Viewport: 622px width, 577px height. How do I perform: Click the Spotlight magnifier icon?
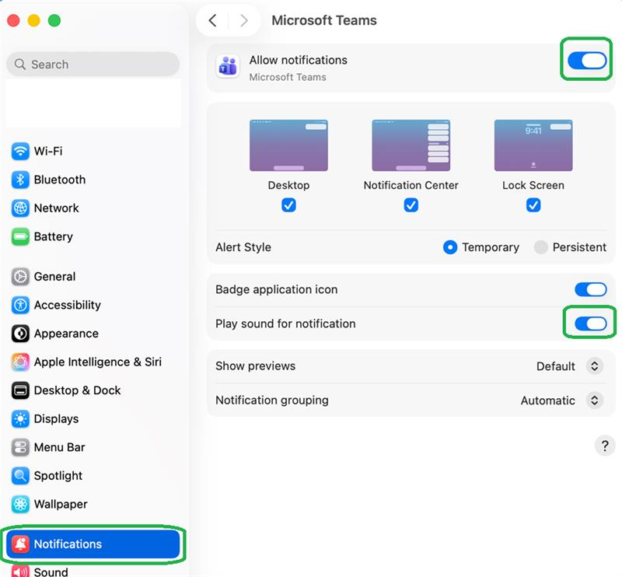tap(20, 476)
